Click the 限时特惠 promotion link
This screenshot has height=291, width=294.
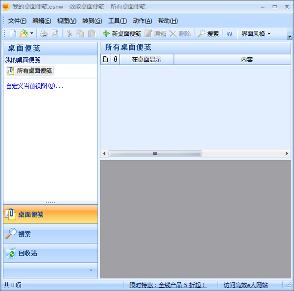point(168,285)
